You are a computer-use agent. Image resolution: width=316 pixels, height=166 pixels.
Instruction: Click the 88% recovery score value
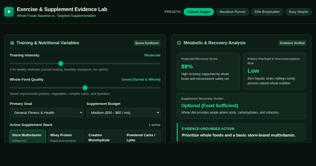(187, 67)
